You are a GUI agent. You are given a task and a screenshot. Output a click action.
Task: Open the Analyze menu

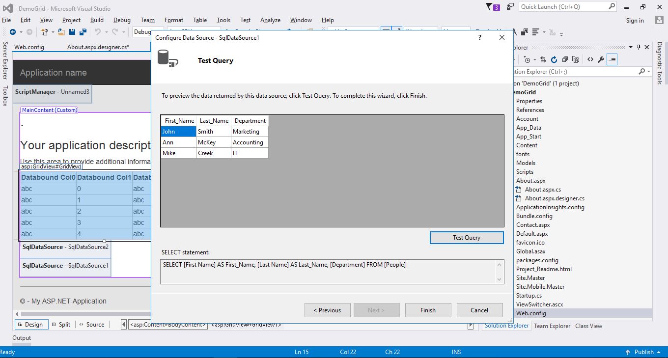point(270,20)
